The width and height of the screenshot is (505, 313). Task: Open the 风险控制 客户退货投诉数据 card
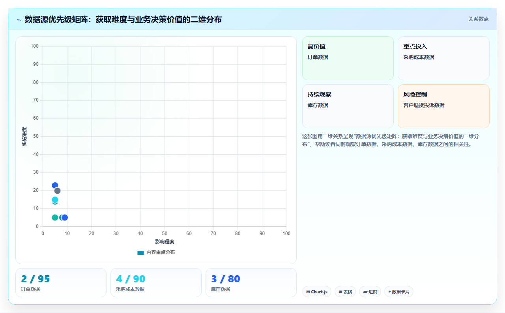[443, 106]
